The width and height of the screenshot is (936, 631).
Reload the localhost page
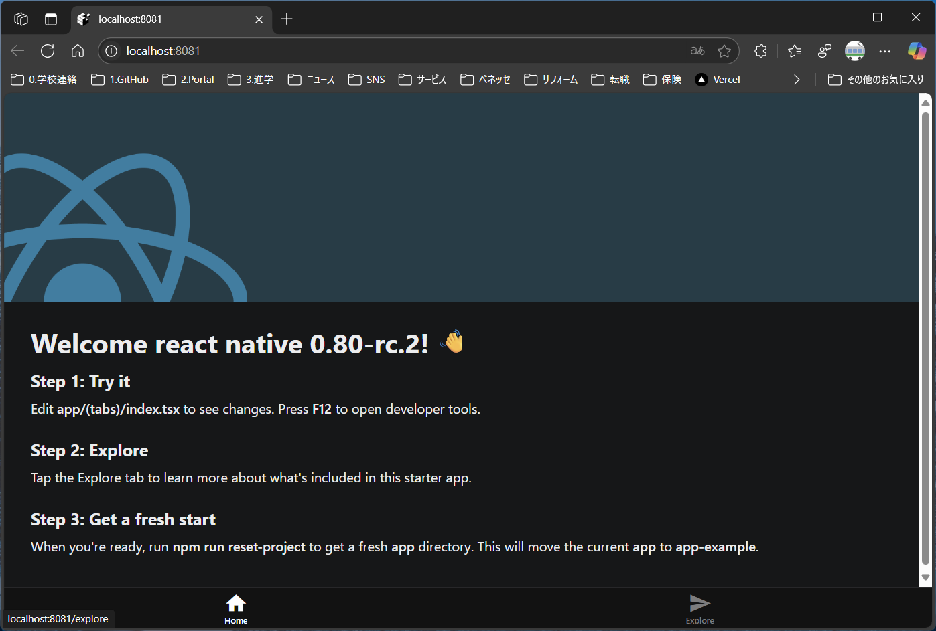(48, 51)
